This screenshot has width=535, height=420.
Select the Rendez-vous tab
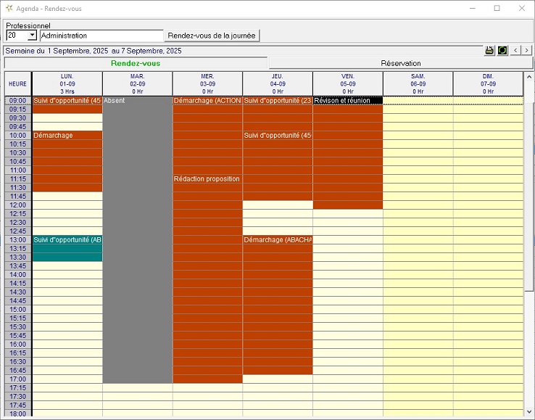tap(136, 63)
